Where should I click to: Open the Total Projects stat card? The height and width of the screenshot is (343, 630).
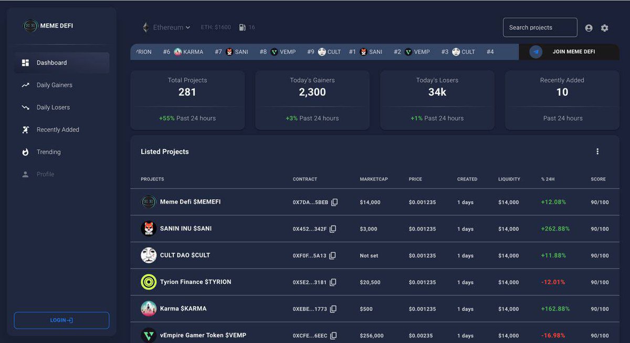coord(187,100)
